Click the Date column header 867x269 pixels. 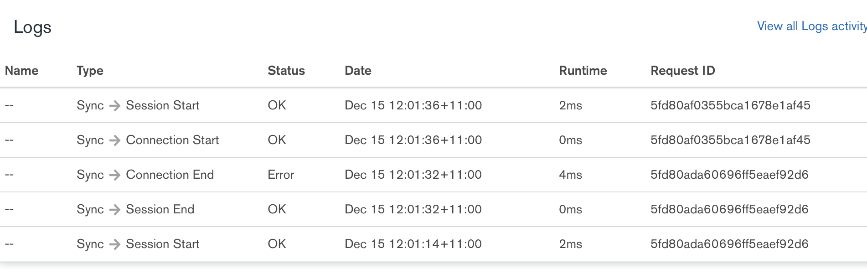click(358, 71)
